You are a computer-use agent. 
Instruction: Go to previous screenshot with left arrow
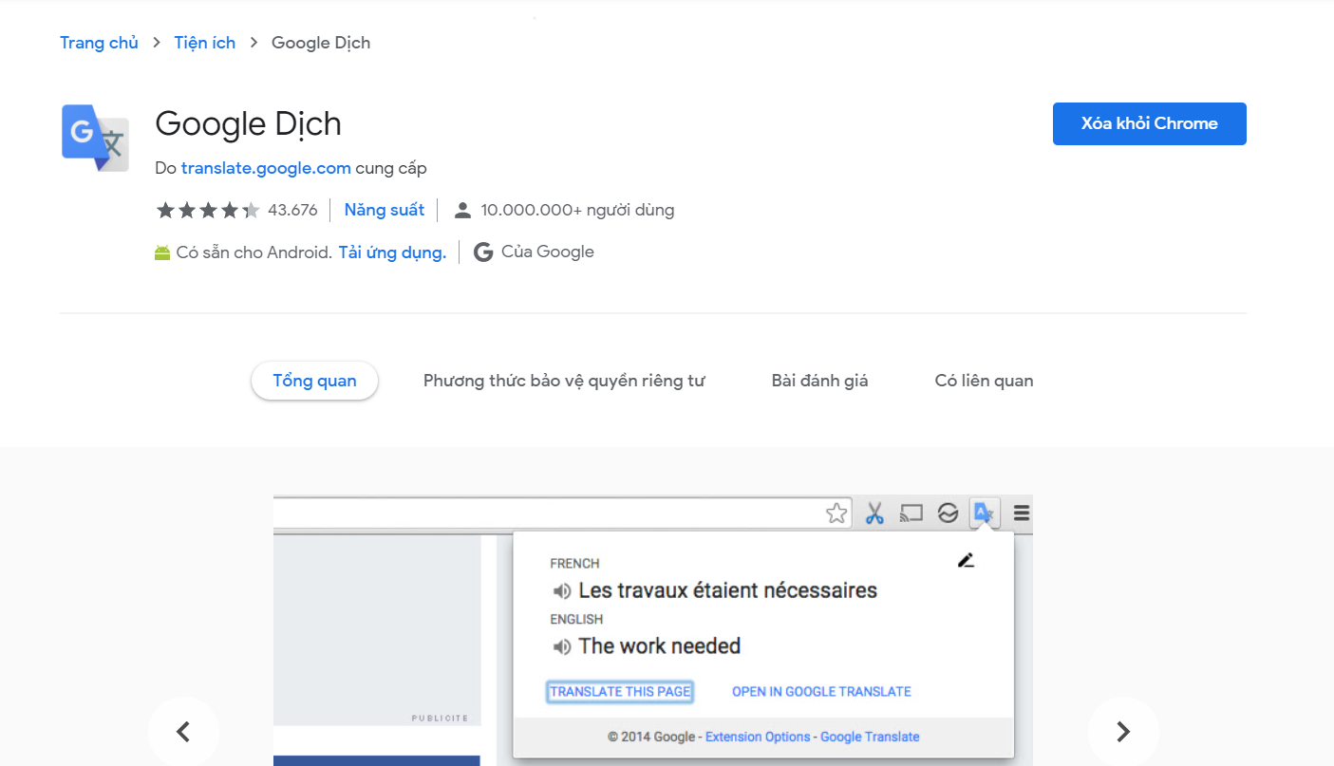coord(183,731)
